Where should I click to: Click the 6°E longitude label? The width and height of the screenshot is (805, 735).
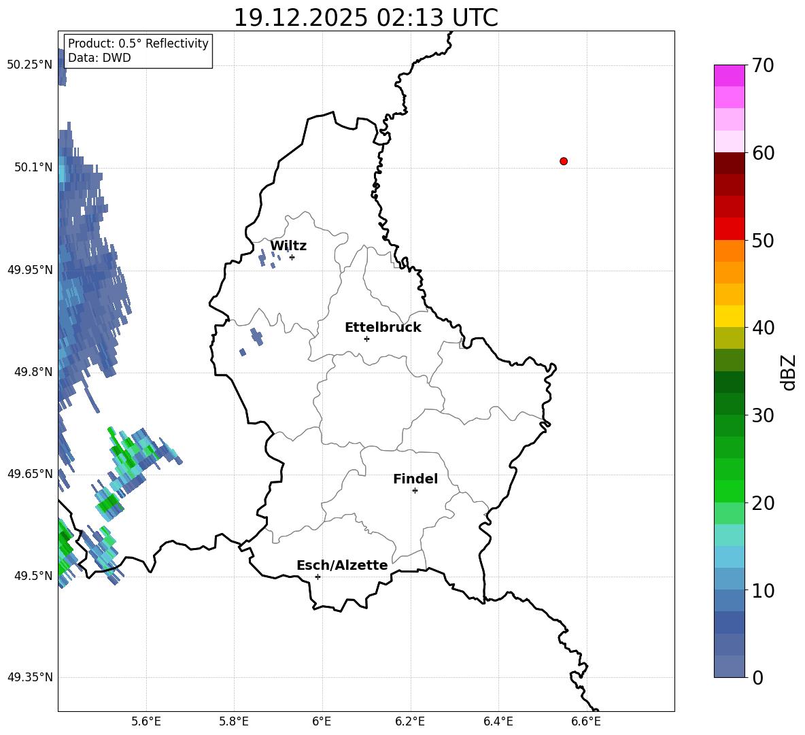322,721
